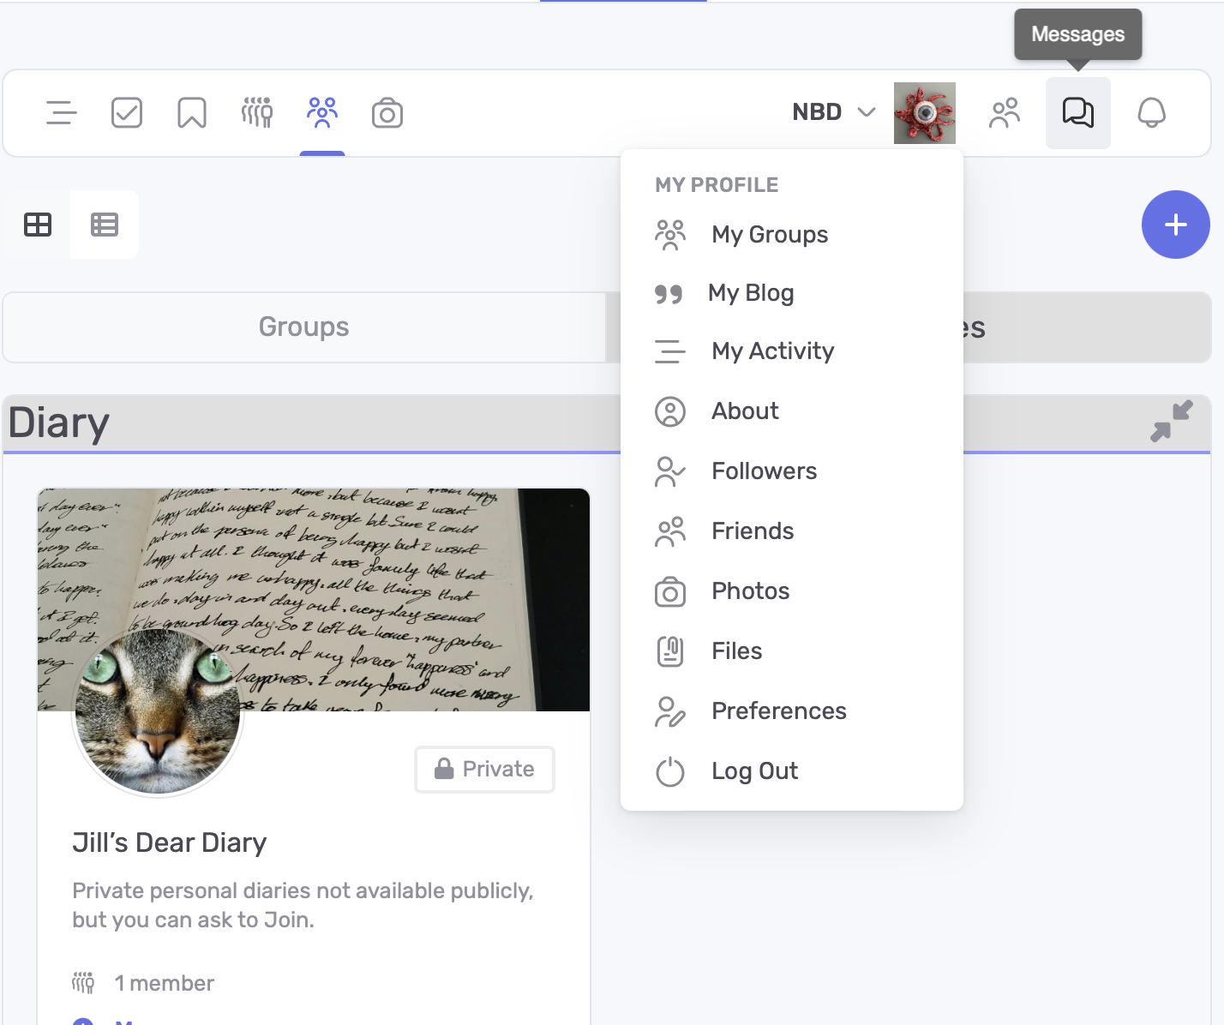Open Jill's Dear Diary group link
This screenshot has height=1025, width=1224.
coord(169,843)
